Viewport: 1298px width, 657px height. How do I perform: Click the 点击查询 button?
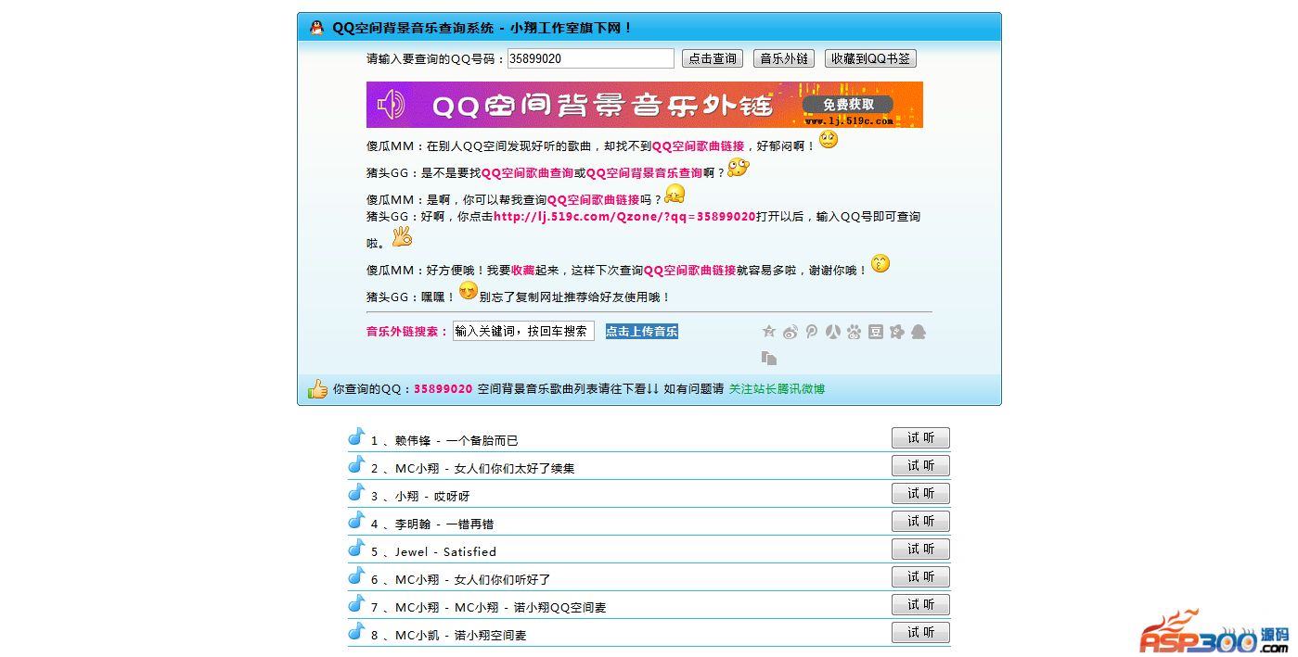(x=713, y=58)
